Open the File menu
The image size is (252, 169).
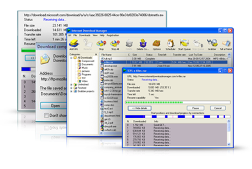click(x=75, y=35)
